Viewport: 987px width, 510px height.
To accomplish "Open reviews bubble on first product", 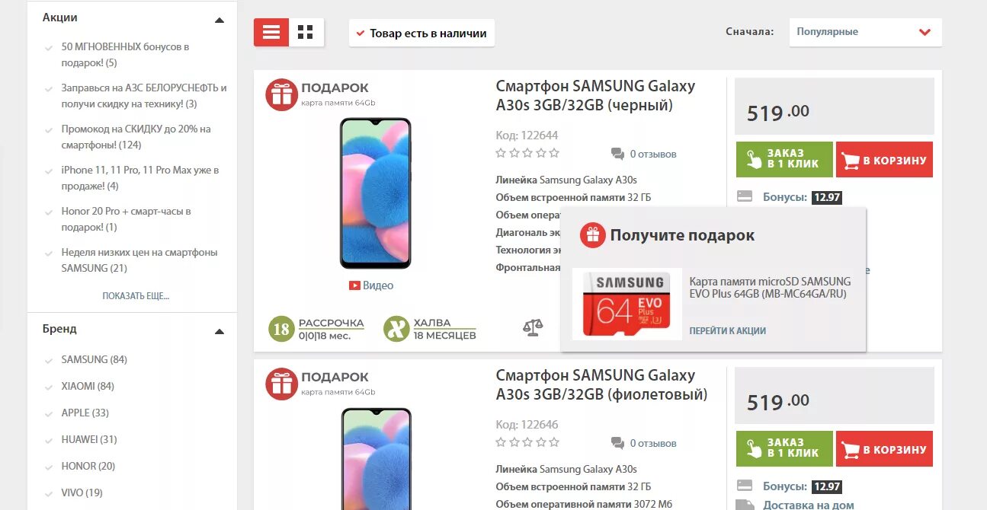I will click(617, 154).
